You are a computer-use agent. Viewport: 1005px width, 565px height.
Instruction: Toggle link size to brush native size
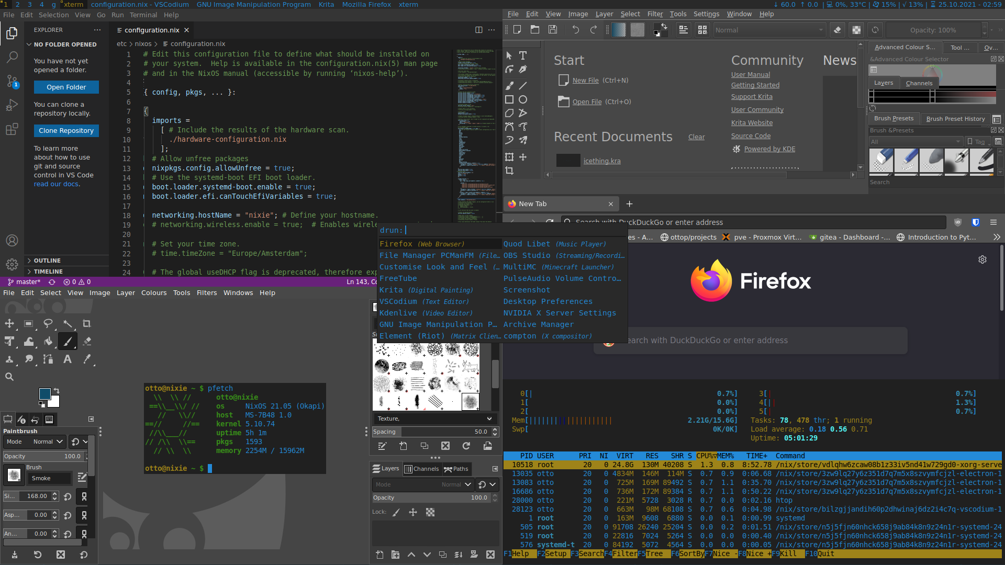pyautogui.click(x=84, y=496)
